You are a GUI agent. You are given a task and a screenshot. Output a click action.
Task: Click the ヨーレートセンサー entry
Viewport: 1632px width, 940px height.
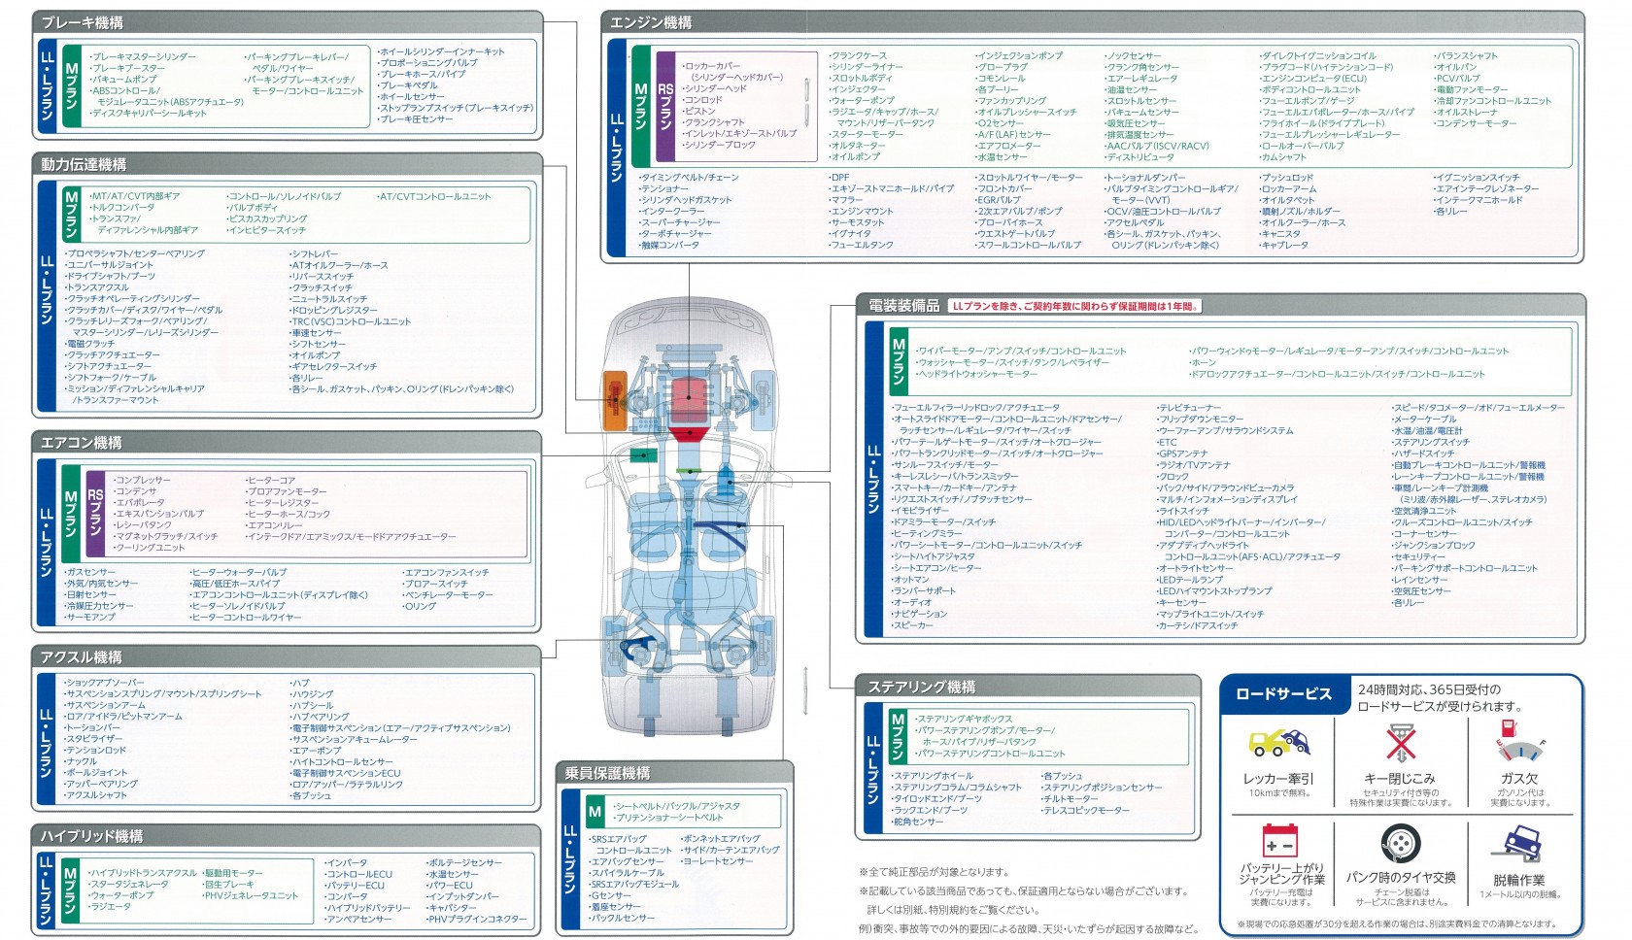point(717,861)
